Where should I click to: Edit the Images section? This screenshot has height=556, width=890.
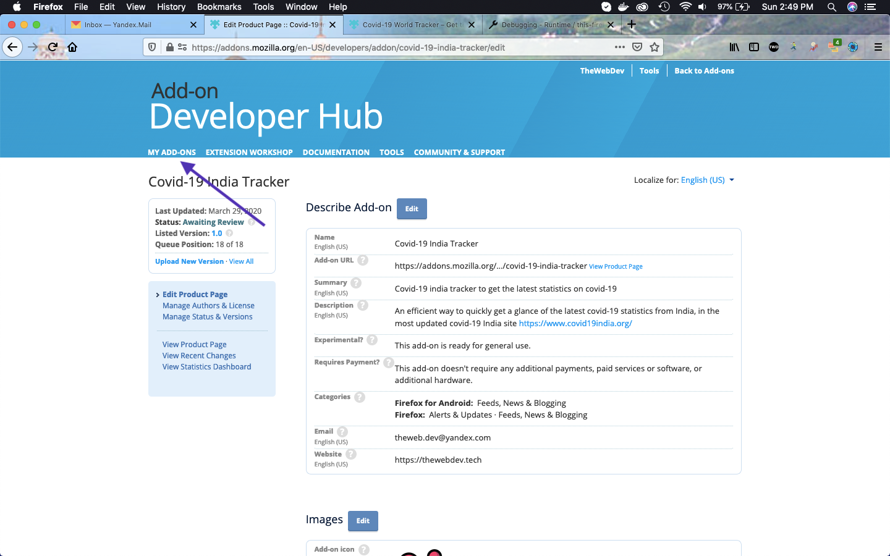point(363,521)
